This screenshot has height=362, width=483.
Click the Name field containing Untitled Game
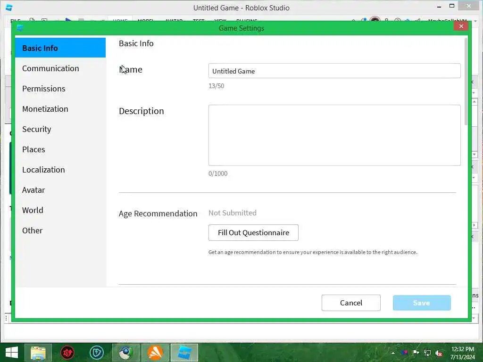[x=334, y=71]
